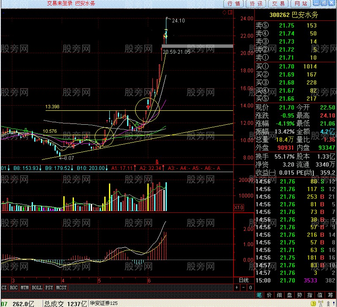Minimize the window
Screen dimensions: 337x307
pyautogui.click(x=316, y=3)
